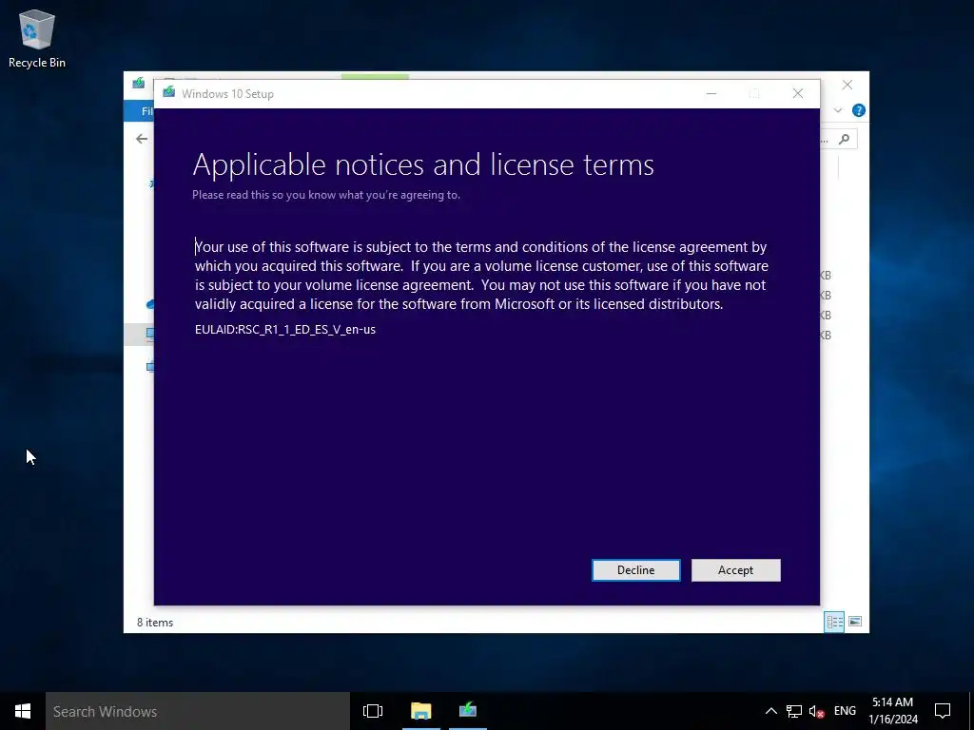Image resolution: width=974 pixels, height=730 pixels.
Task: Open File Explorer help icon
Action: [859, 110]
